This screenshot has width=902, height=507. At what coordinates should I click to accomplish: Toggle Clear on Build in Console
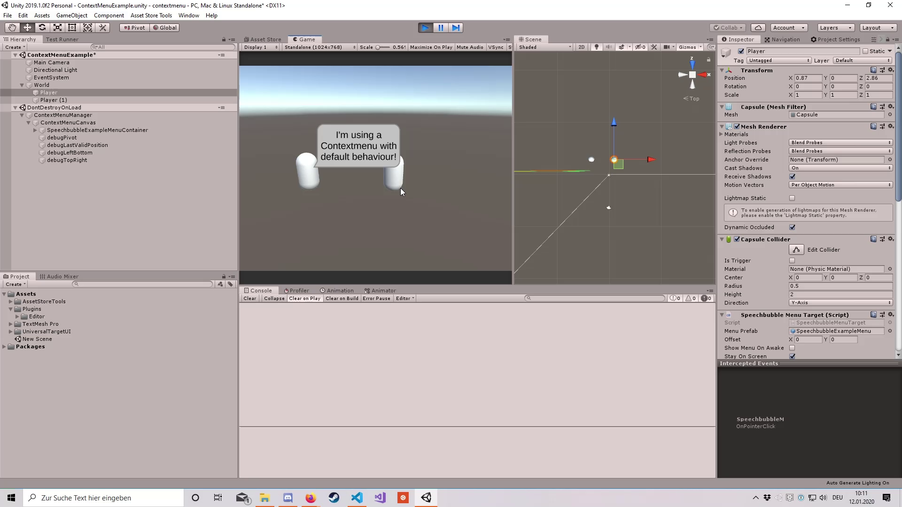point(342,299)
